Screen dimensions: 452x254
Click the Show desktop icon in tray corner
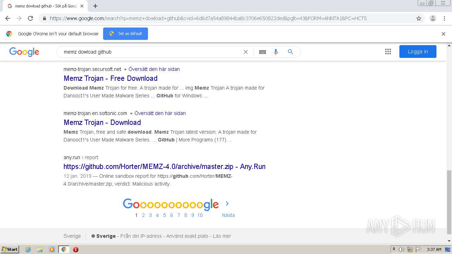(448, 249)
